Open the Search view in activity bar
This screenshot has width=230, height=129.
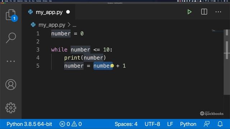pos(11,38)
